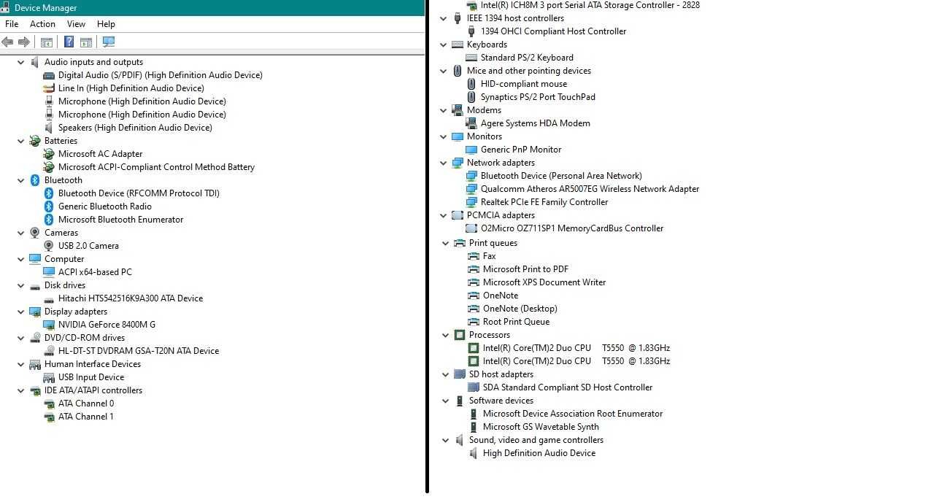Select Microsoft Bluetooth Enumerator
The image size is (926, 502).
point(121,220)
